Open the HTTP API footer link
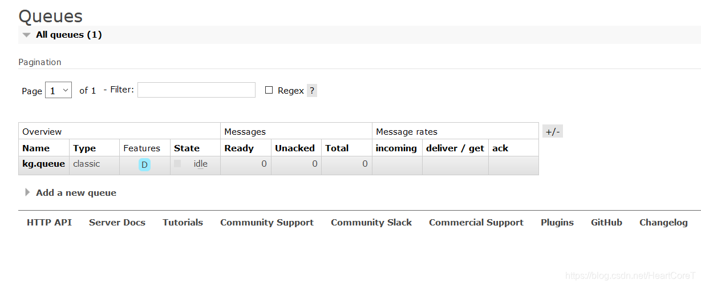The height and width of the screenshot is (286, 701). point(49,223)
